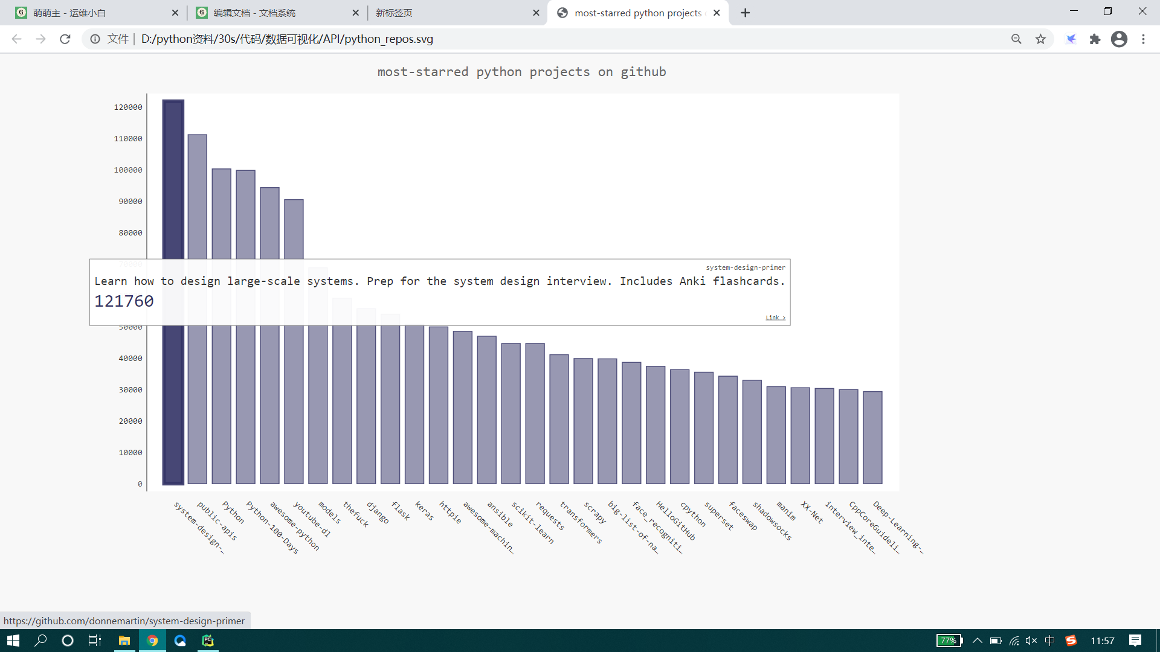Viewport: 1160px width, 652px height.
Task: Click the scrapy bar in chart
Action: 584,421
